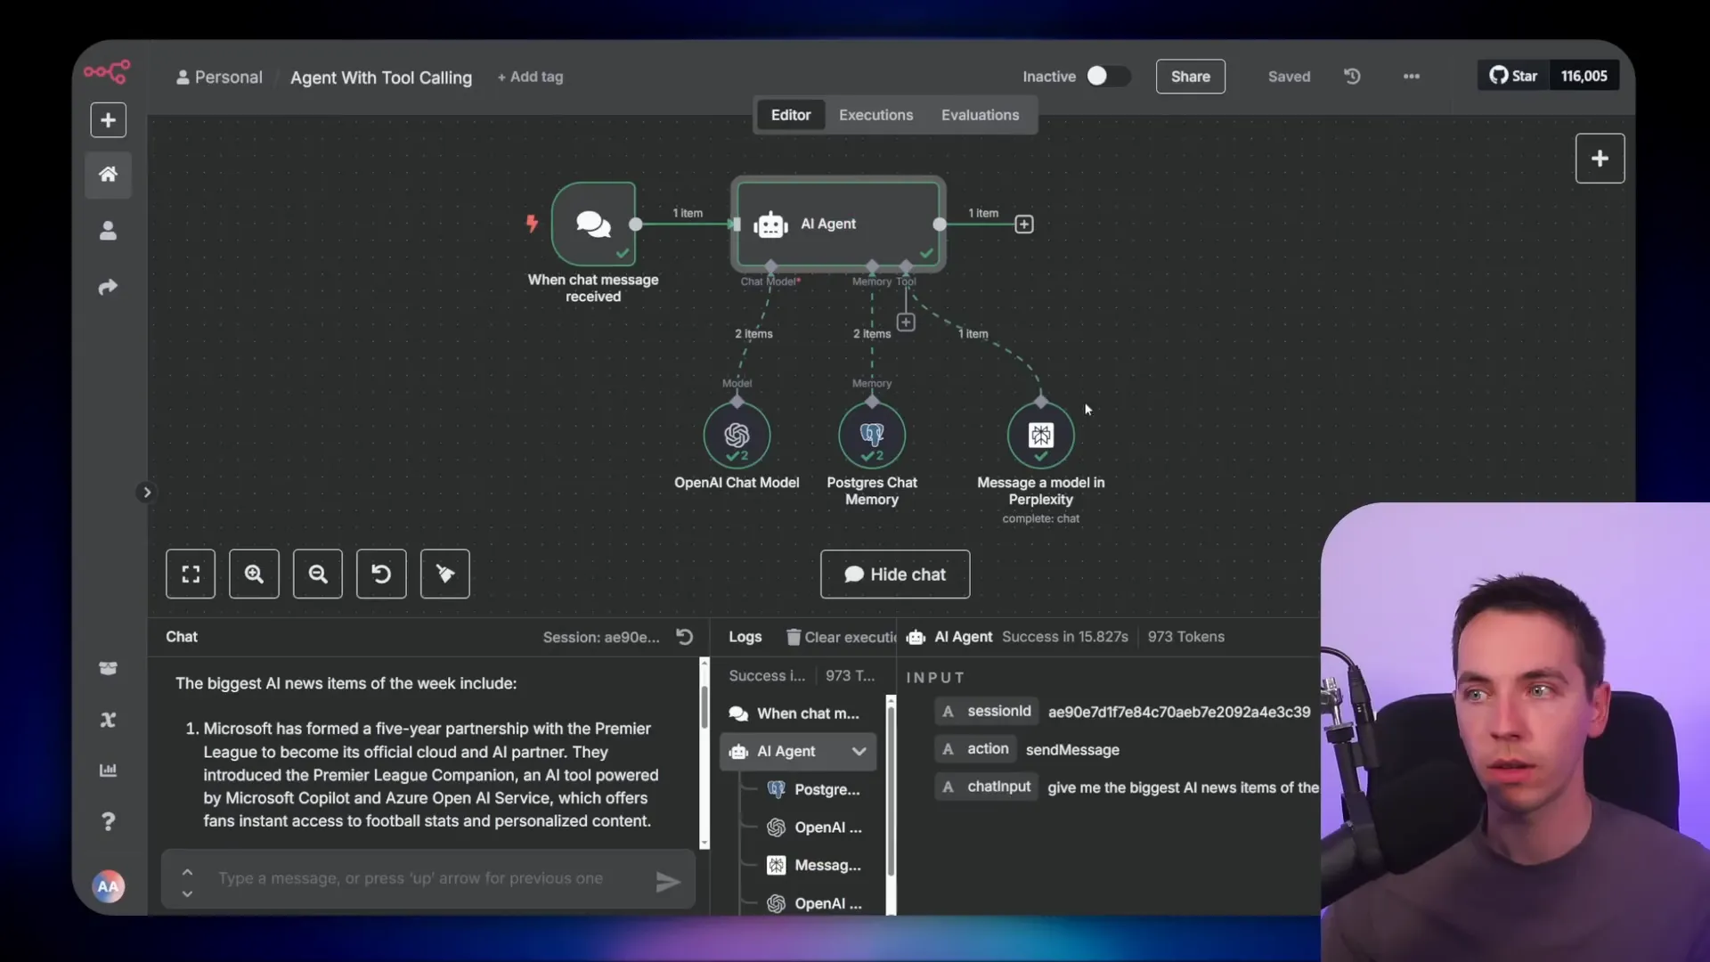Screen dimensions: 1710x962
Task: Click the send message arrow button
Action: point(668,882)
